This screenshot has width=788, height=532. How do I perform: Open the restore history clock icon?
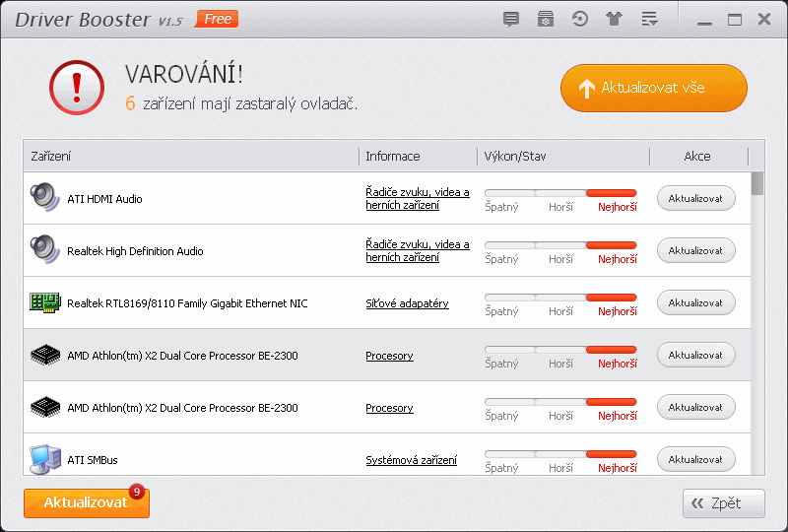click(x=579, y=20)
